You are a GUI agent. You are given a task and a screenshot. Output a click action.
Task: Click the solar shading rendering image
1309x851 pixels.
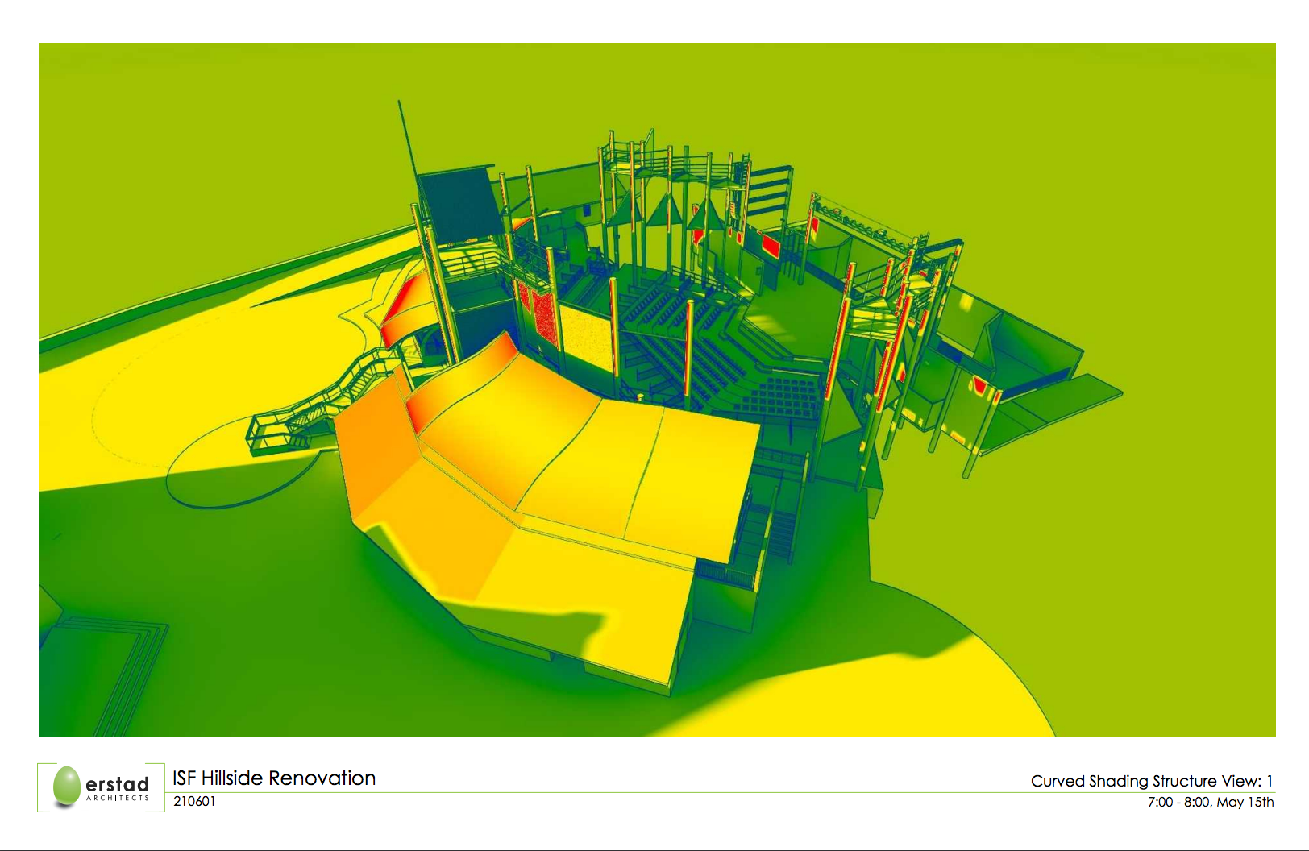[658, 390]
